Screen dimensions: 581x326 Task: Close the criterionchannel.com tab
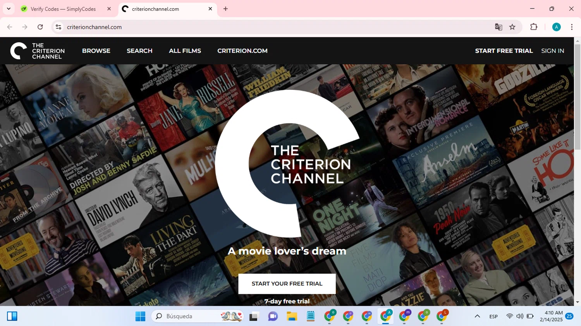(210, 9)
